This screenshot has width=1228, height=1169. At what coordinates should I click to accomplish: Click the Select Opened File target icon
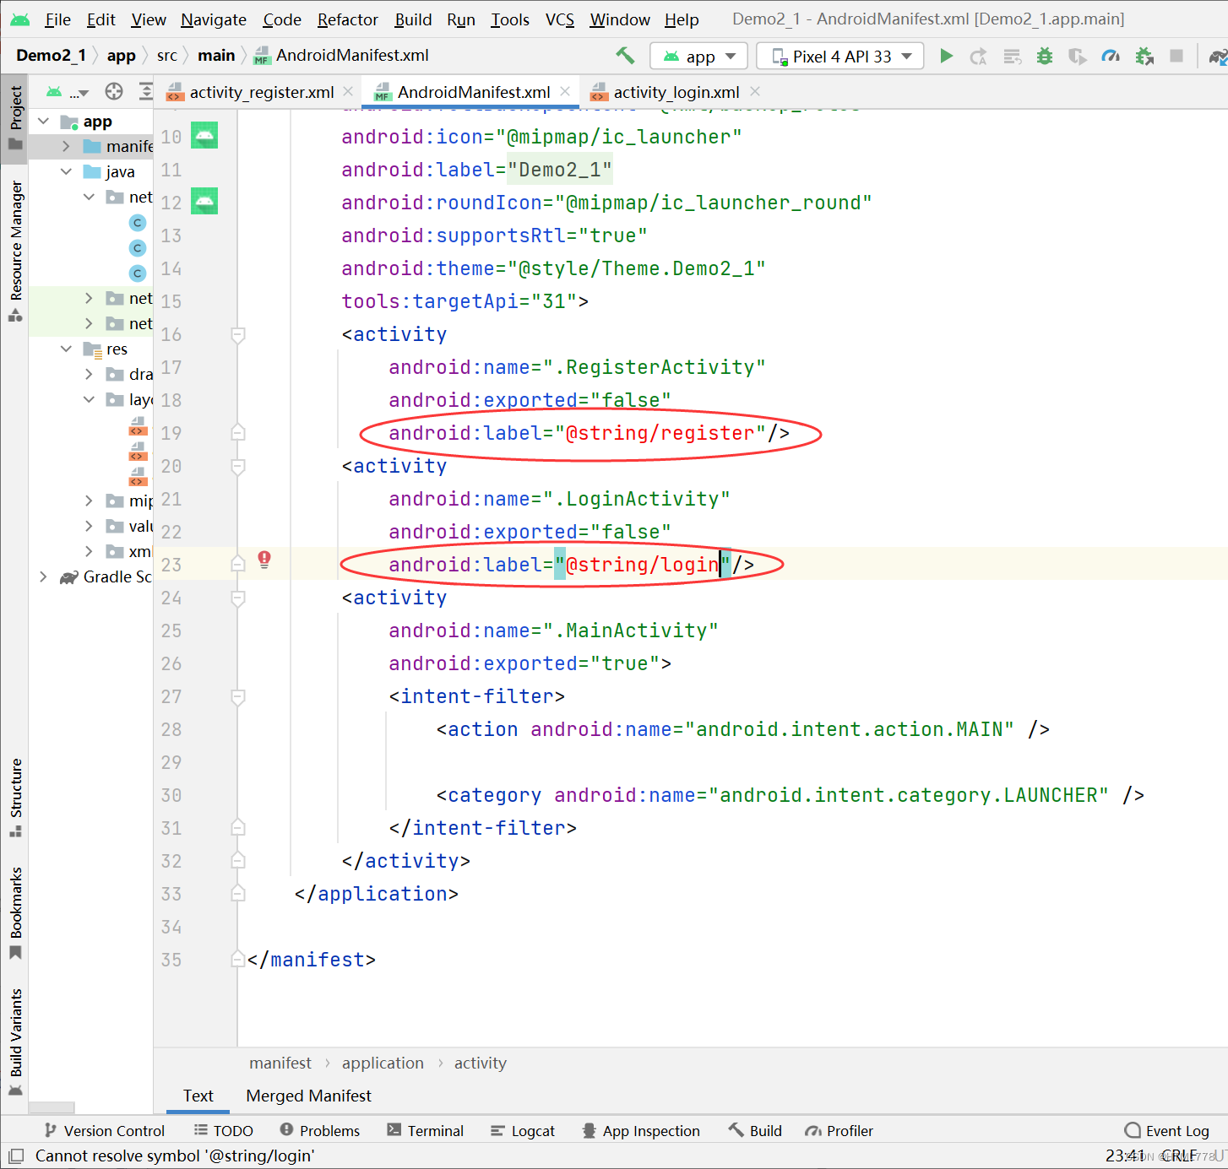point(114,91)
